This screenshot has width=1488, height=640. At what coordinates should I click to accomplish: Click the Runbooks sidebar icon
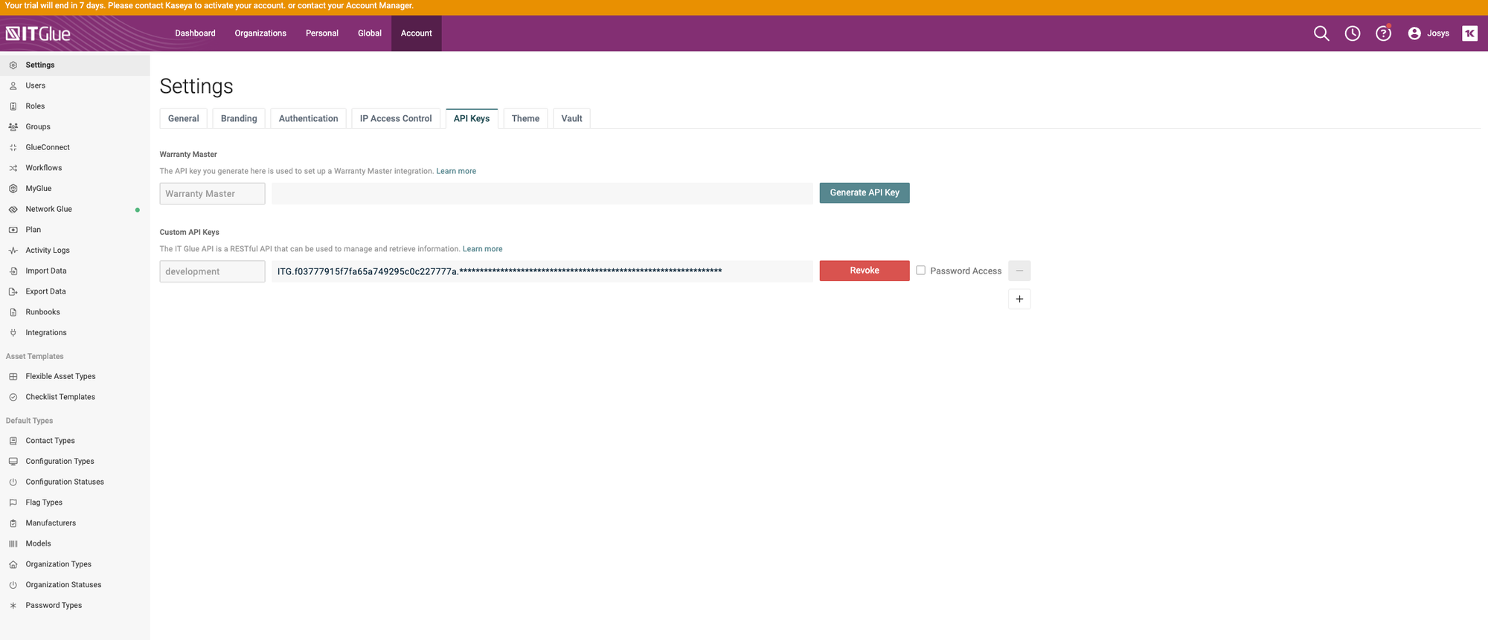tap(13, 312)
